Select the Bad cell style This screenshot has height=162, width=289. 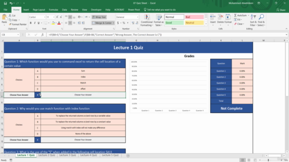[194, 17]
